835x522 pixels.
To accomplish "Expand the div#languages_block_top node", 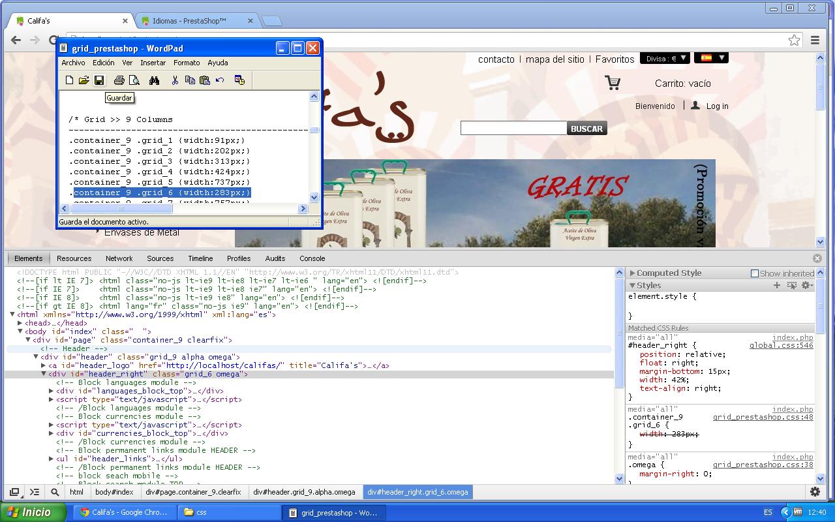I will tap(52, 391).
